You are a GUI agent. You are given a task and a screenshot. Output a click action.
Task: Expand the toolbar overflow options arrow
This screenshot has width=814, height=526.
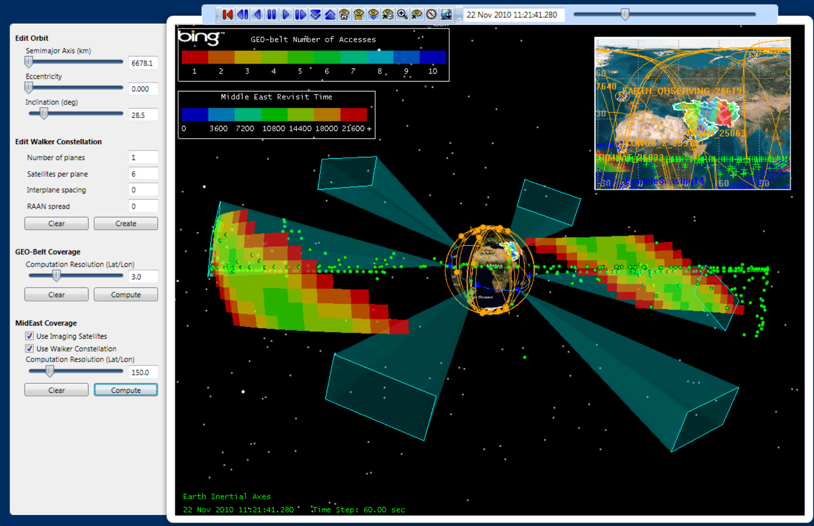(459, 19)
